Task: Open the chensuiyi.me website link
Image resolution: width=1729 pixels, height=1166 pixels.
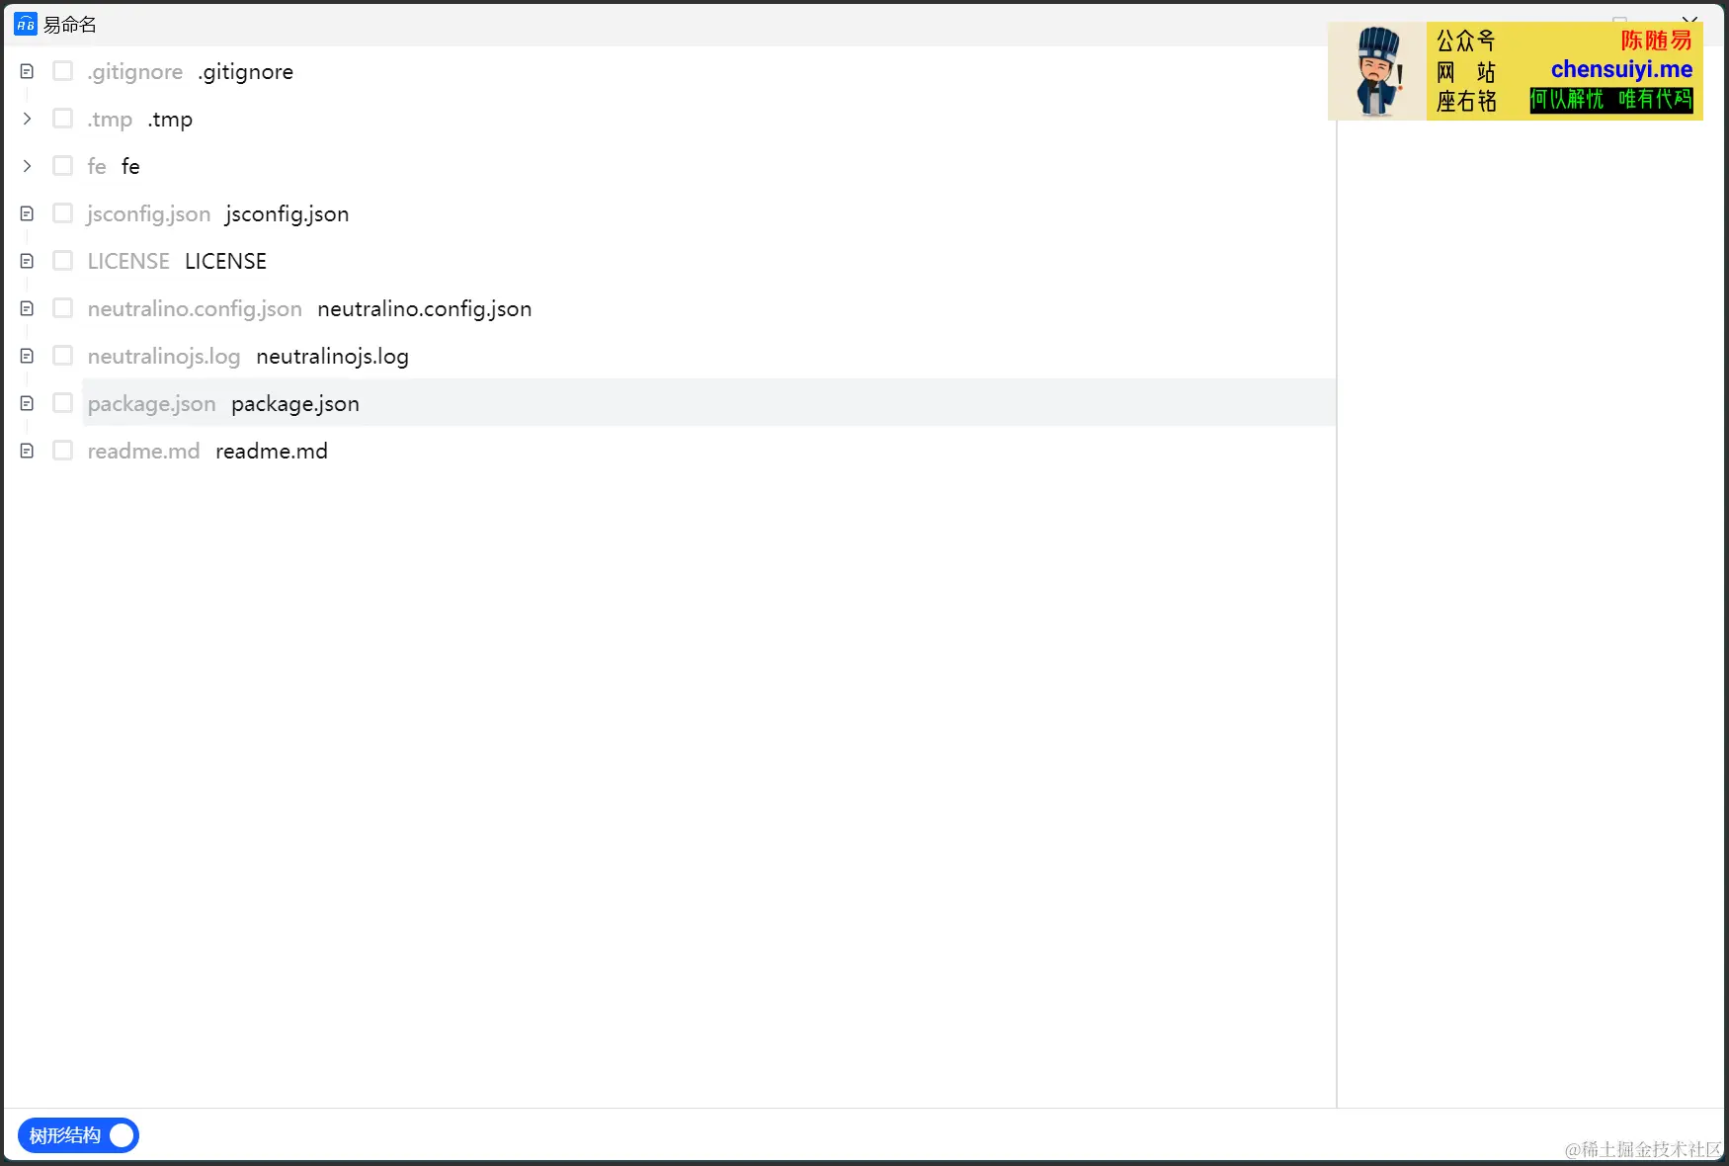Action: [1621, 69]
